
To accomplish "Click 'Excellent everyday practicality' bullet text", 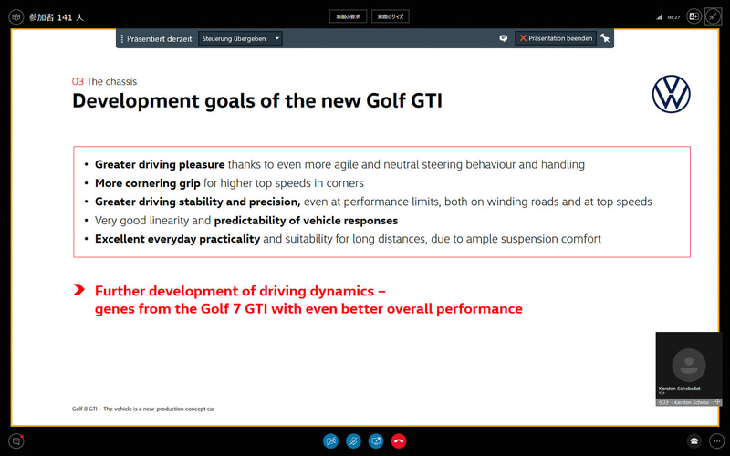I will pyautogui.click(x=177, y=239).
